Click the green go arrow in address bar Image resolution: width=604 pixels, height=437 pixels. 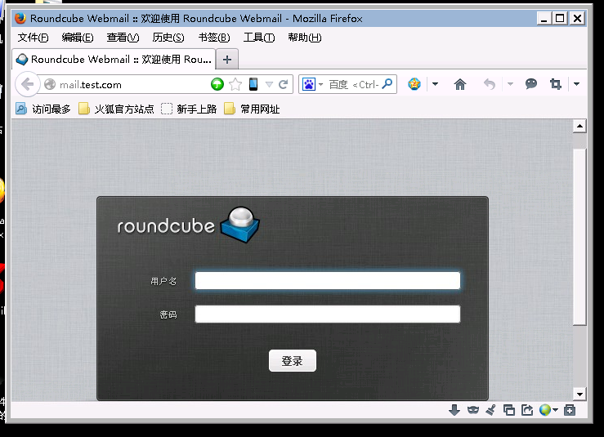(217, 84)
